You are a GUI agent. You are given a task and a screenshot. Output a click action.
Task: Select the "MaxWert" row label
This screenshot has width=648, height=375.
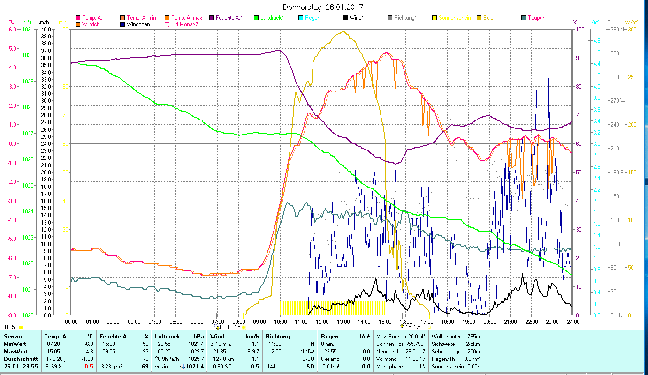click(15, 351)
